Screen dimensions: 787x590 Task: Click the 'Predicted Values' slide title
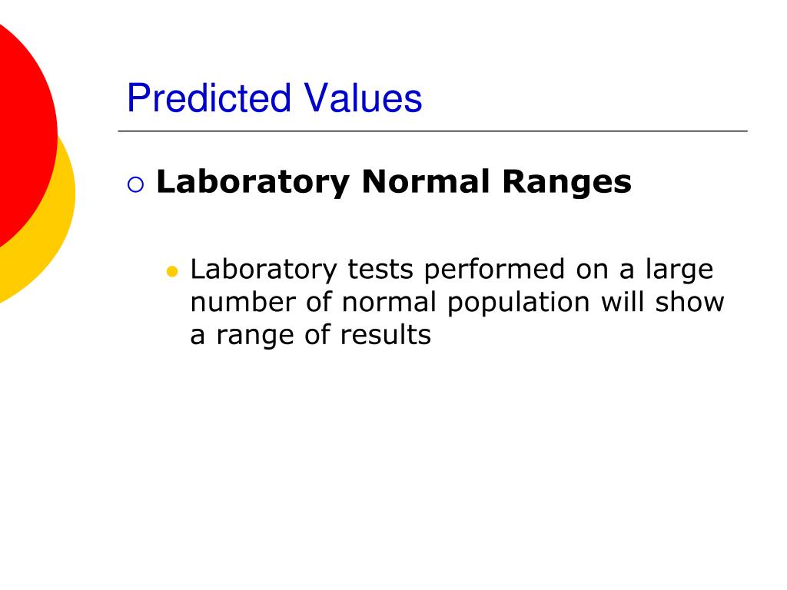[x=274, y=98]
